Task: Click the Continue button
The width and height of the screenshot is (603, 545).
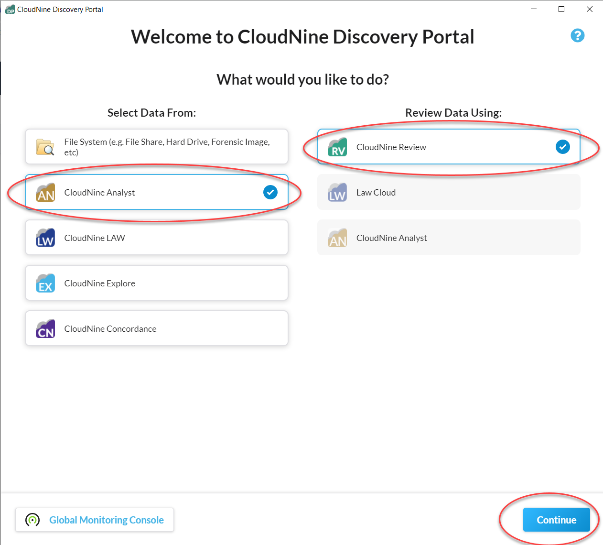Action: 556,520
